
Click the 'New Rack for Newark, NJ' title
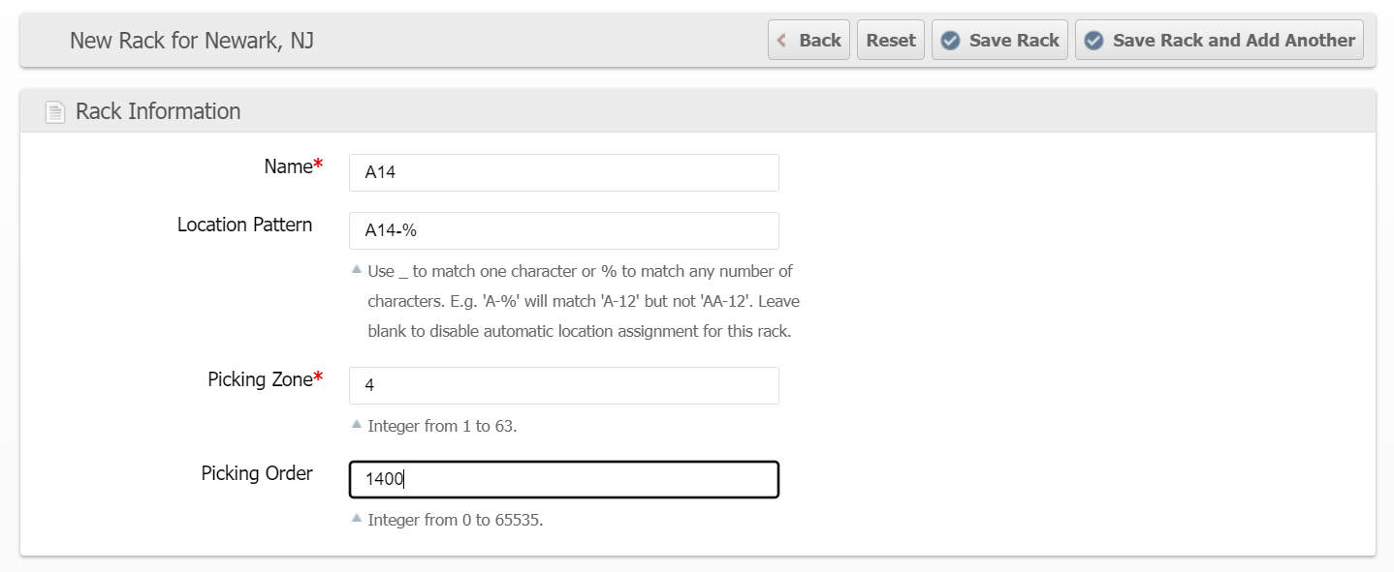point(191,41)
